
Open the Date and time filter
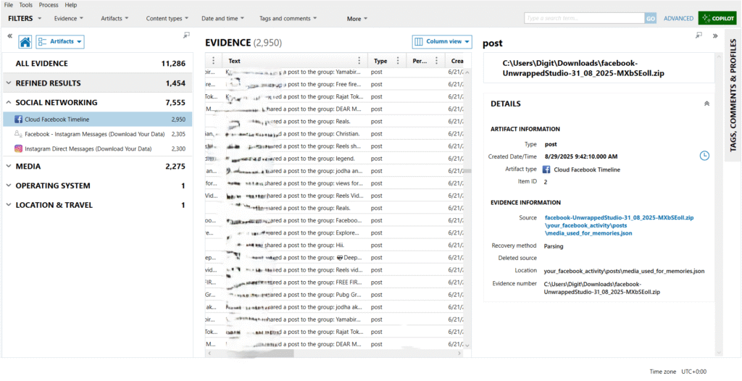(x=223, y=18)
